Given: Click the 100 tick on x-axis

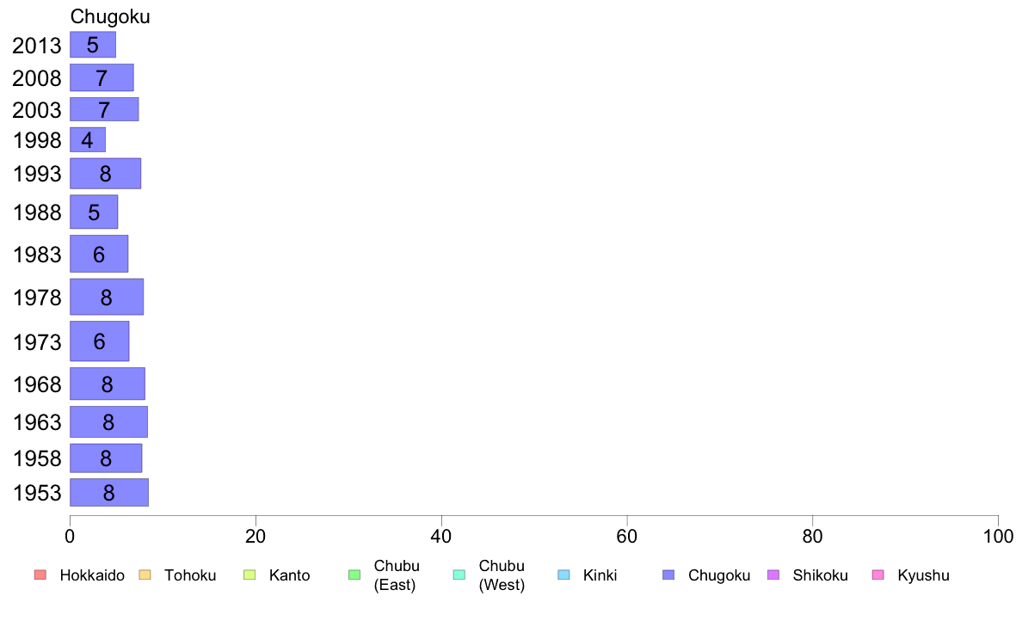Looking at the screenshot, I should (998, 537).
